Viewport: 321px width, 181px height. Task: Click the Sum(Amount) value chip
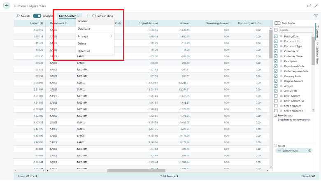tap(294, 151)
